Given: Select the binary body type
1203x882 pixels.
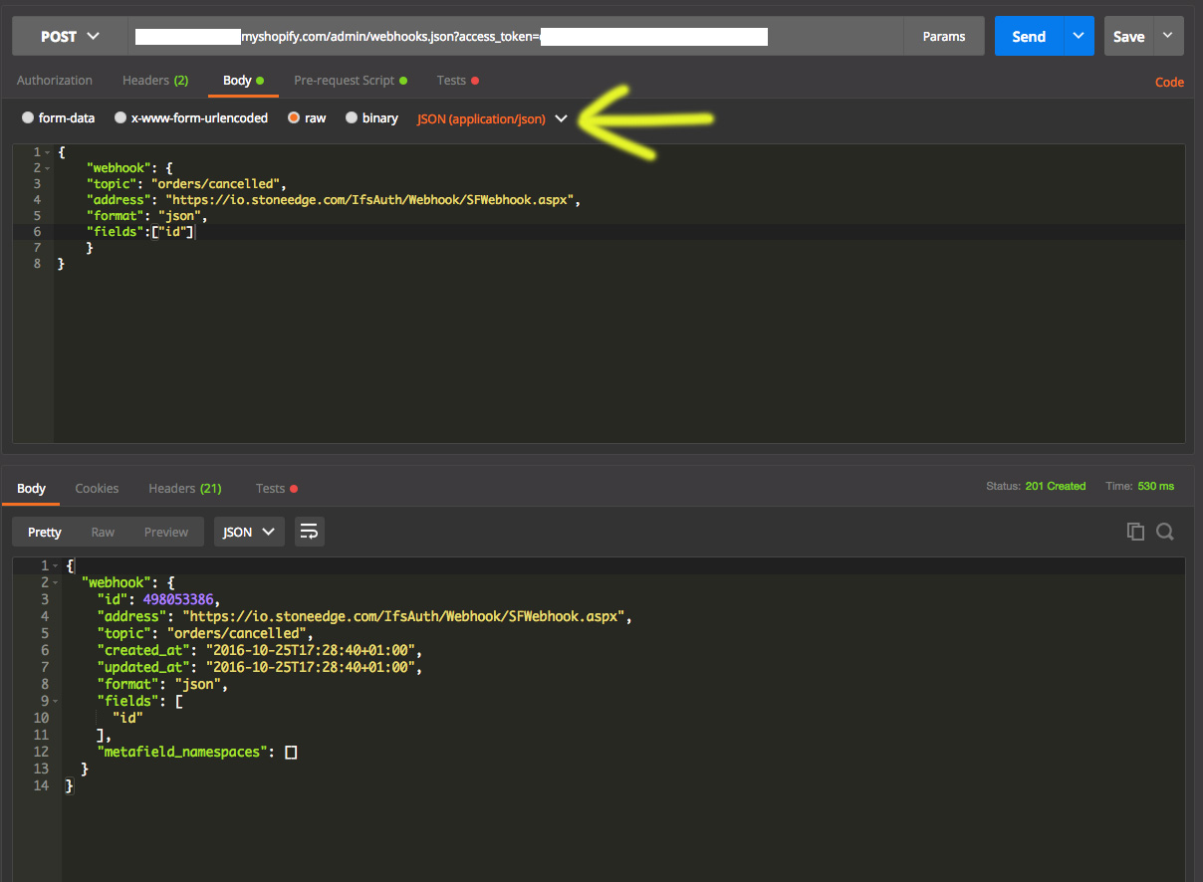Looking at the screenshot, I should tap(371, 118).
